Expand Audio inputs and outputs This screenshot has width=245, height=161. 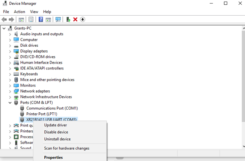click(10, 34)
